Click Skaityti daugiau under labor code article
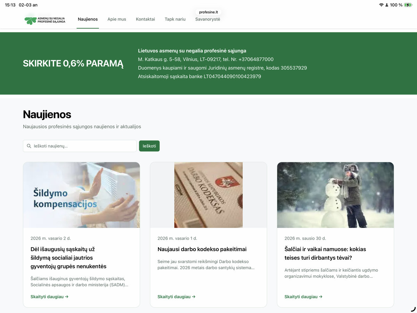The width and height of the screenshot is (417, 313). [176, 297]
